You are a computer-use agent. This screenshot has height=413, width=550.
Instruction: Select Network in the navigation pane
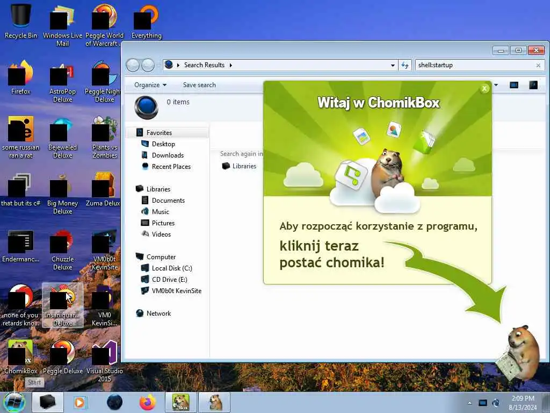pyautogui.click(x=158, y=314)
